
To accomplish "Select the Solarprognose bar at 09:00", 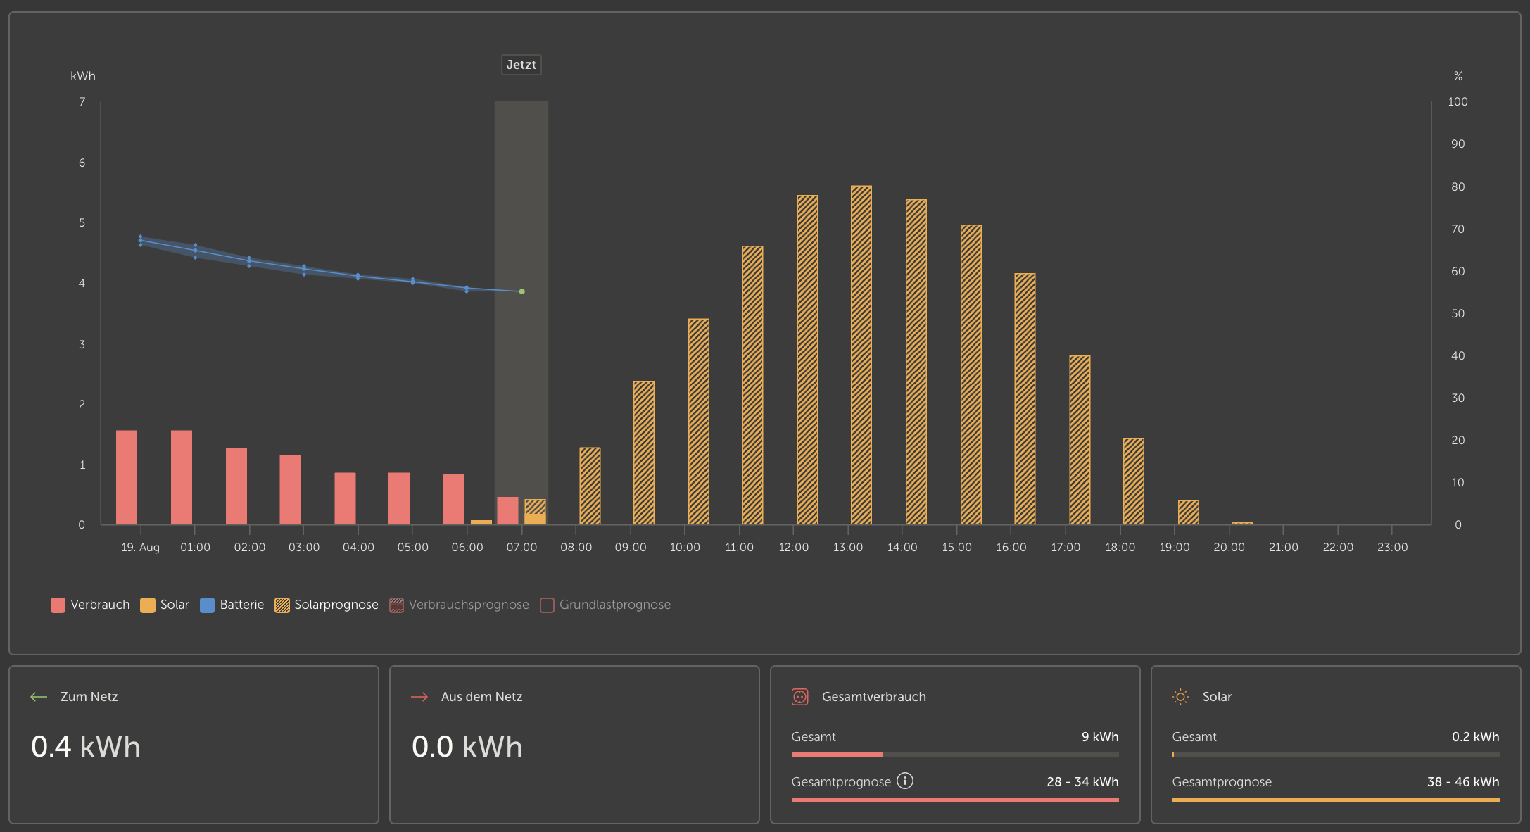I will [x=644, y=453].
